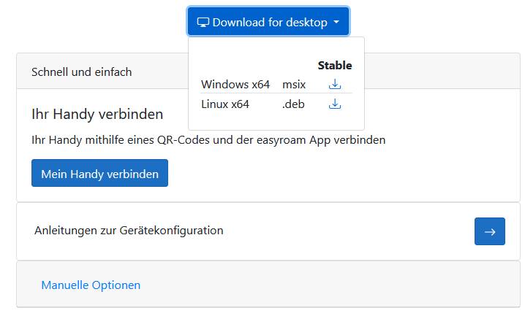Click the Stable column header
Image resolution: width=525 pixels, height=316 pixels.
click(x=335, y=65)
